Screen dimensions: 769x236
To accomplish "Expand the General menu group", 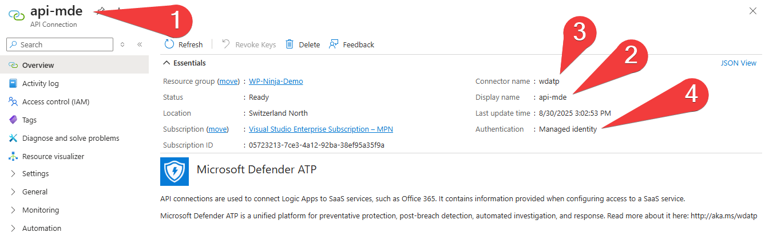I will coord(34,192).
